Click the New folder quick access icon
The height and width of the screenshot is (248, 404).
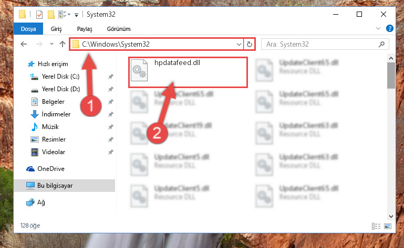[x=51, y=15]
